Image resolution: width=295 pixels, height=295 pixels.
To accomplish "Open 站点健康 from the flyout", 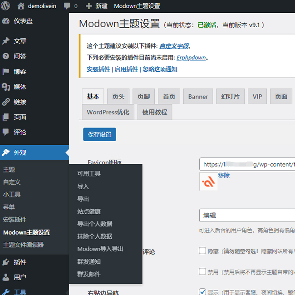I will point(89,211).
